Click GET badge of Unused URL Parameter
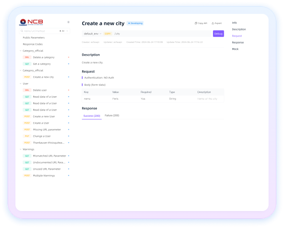This screenshot has width=284, height=228. [x=27, y=169]
